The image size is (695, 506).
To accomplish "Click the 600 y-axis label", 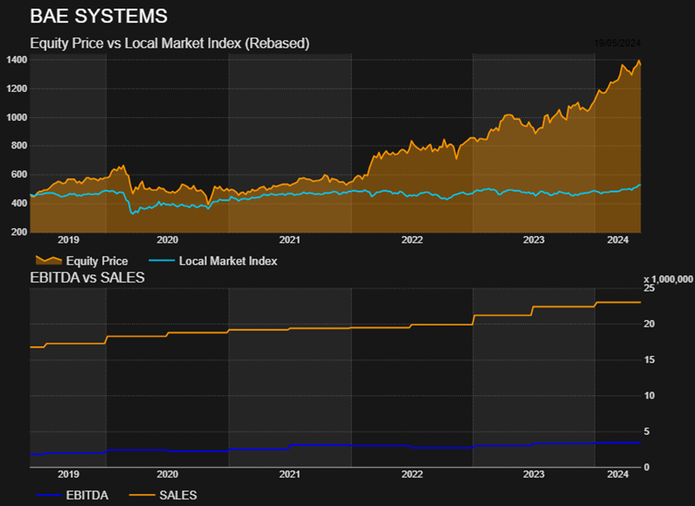I will [19, 175].
